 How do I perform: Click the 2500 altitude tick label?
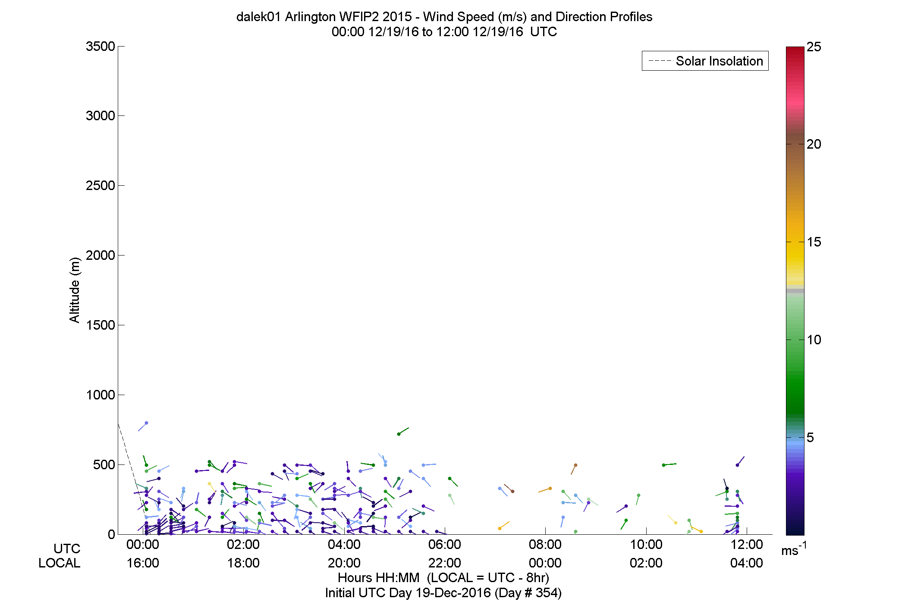point(100,185)
